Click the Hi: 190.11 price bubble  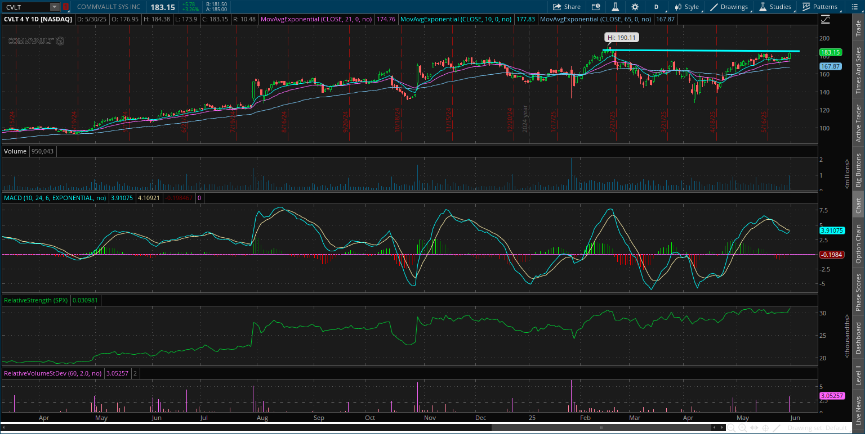click(622, 38)
